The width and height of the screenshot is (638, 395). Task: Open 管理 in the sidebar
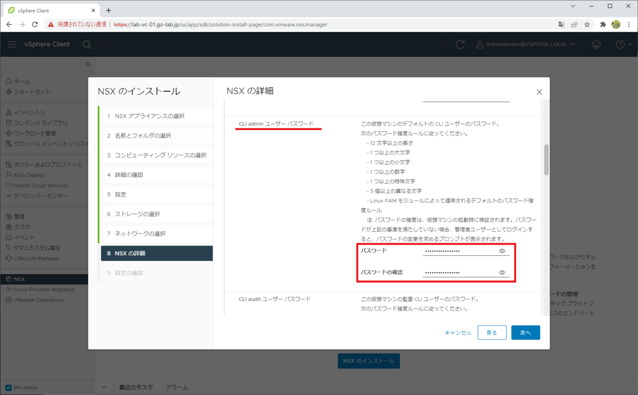point(15,217)
